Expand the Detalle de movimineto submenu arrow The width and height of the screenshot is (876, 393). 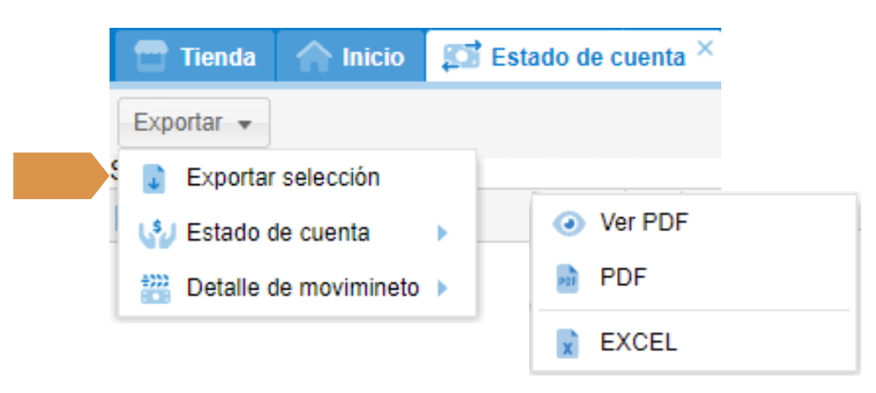442,288
